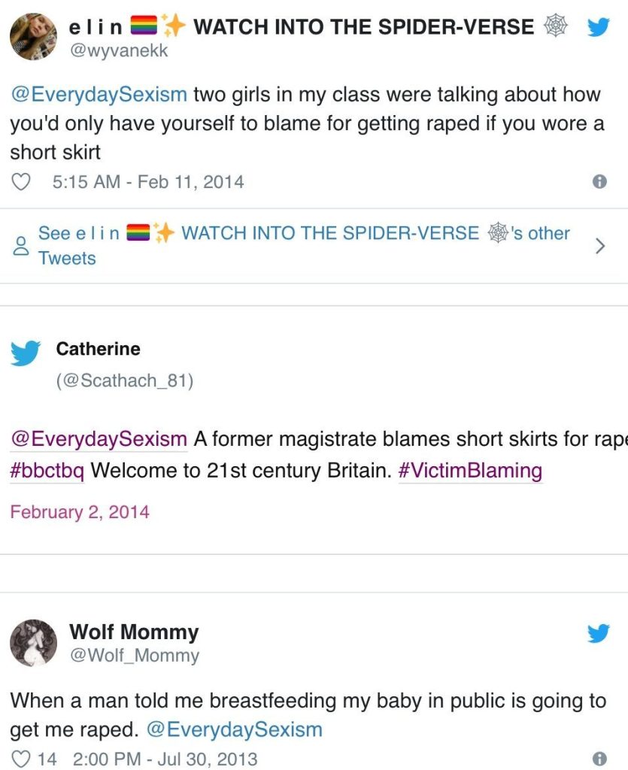Click Catherine's Twitter bird avatar
The height and width of the screenshot is (770, 628).
(x=25, y=350)
